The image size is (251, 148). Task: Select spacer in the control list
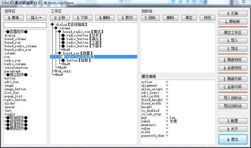pos(10,107)
